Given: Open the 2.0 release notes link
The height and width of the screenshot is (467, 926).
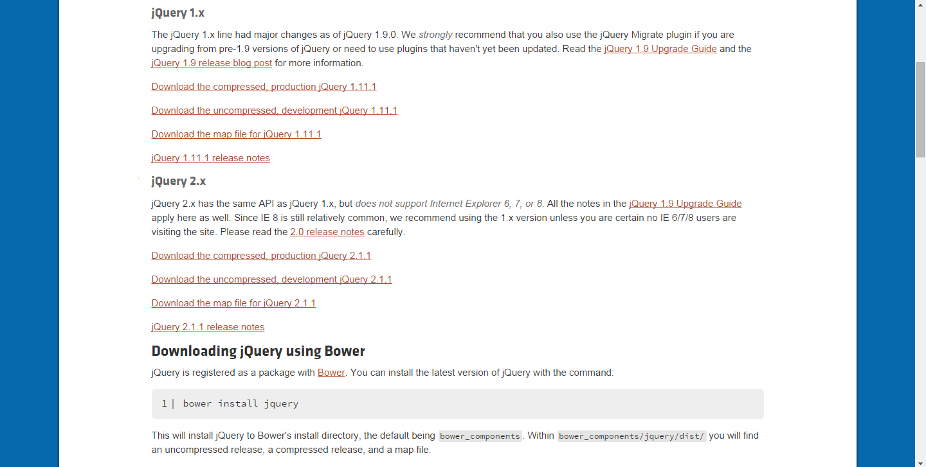Looking at the screenshot, I should [x=327, y=232].
